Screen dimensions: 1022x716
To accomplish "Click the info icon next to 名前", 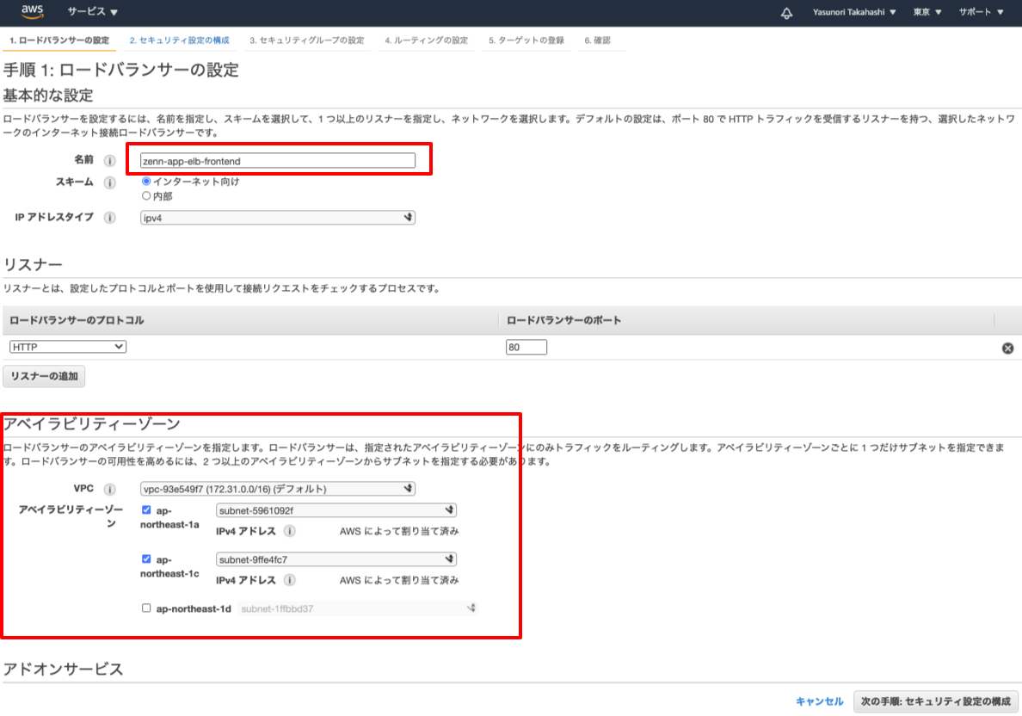I will point(108,160).
